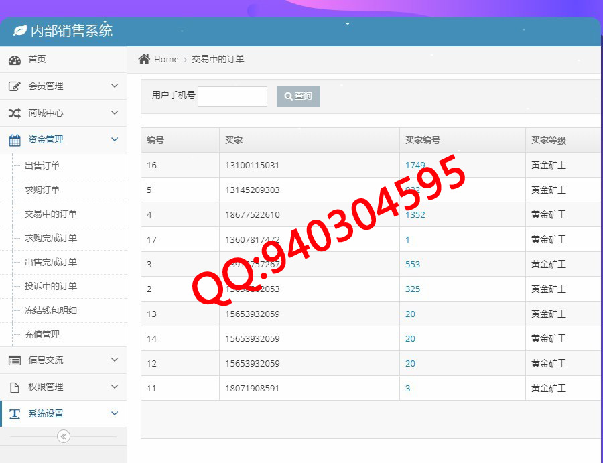Open buyer number 1749 link
This screenshot has height=463, width=603.
(415, 166)
